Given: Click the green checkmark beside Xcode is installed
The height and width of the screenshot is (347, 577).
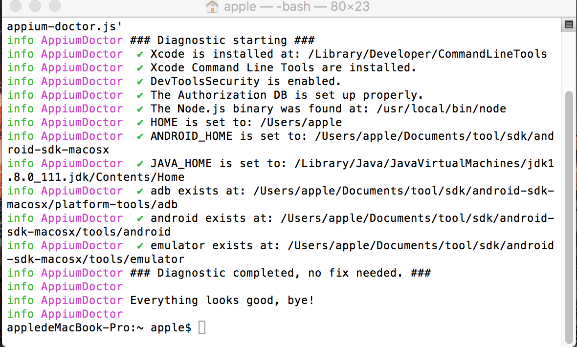Looking at the screenshot, I should click(x=139, y=54).
